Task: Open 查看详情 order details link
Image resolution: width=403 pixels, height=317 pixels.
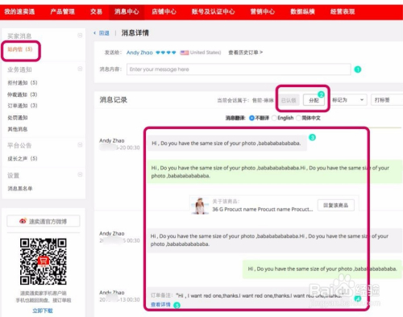Action: pyautogui.click(x=160, y=304)
